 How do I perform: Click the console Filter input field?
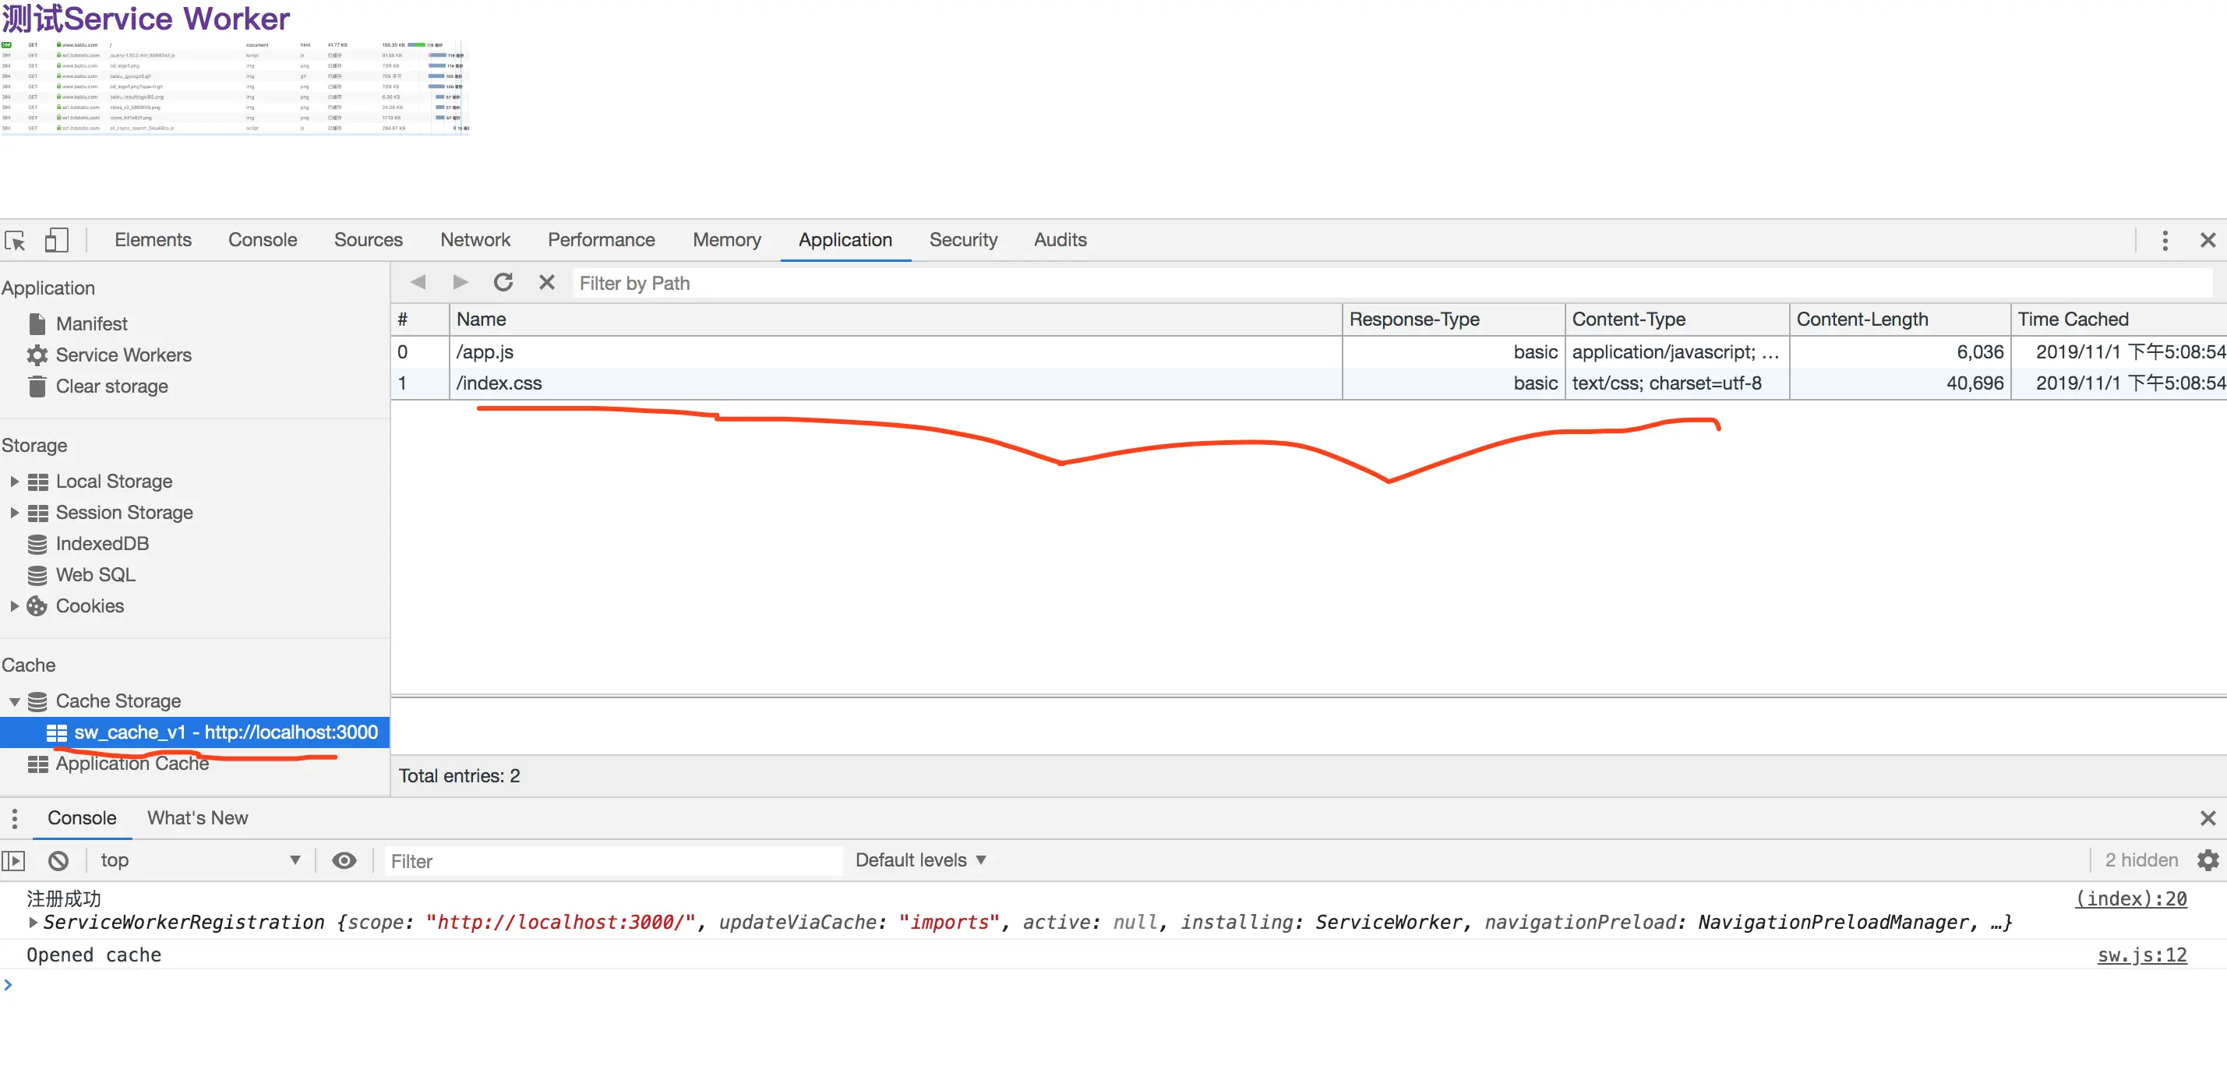(612, 861)
